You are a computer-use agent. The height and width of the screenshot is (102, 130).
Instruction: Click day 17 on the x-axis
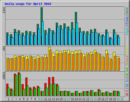click(x=69, y=99)
